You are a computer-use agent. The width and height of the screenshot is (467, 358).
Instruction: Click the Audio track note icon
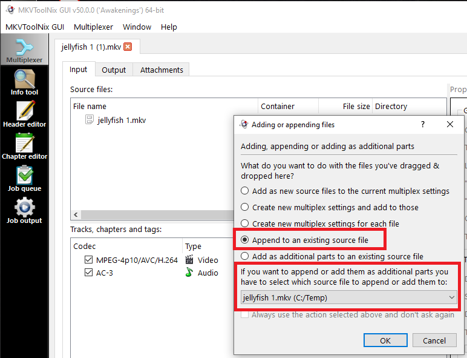[x=189, y=272]
